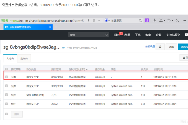This screenshot has width=188, height=125.
Task: Open the downloads arrow icon
Action: [x=154, y=20]
